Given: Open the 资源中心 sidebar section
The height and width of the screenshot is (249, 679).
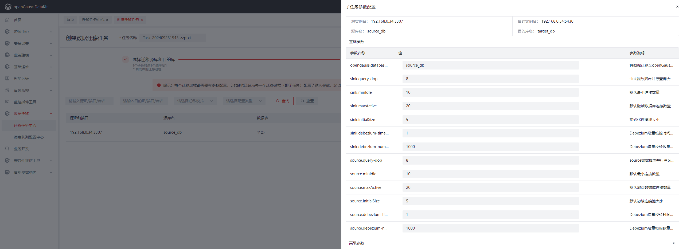Looking at the screenshot, I should (x=7, y=31).
